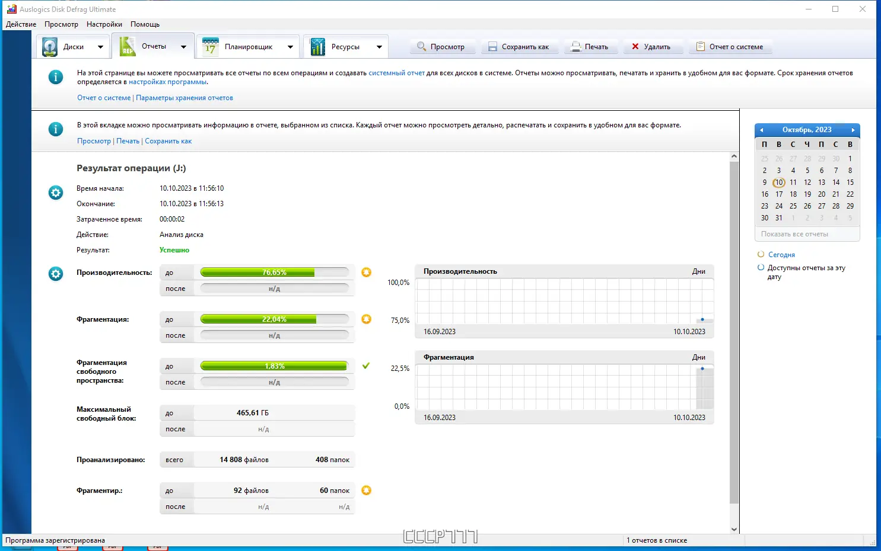Click the document icon on Отчет о системе
The height and width of the screenshot is (551, 881).
[x=701, y=46]
